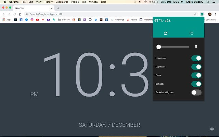Click the battery status in menu bar
The width and height of the screenshot is (219, 137).
[154, 2]
